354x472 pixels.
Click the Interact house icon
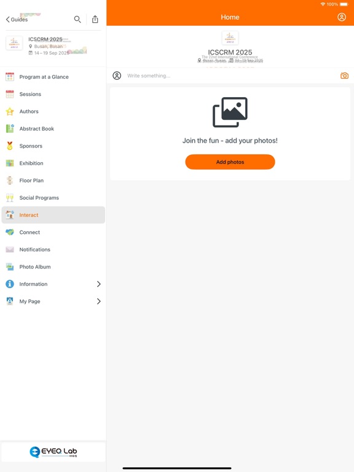(10, 215)
